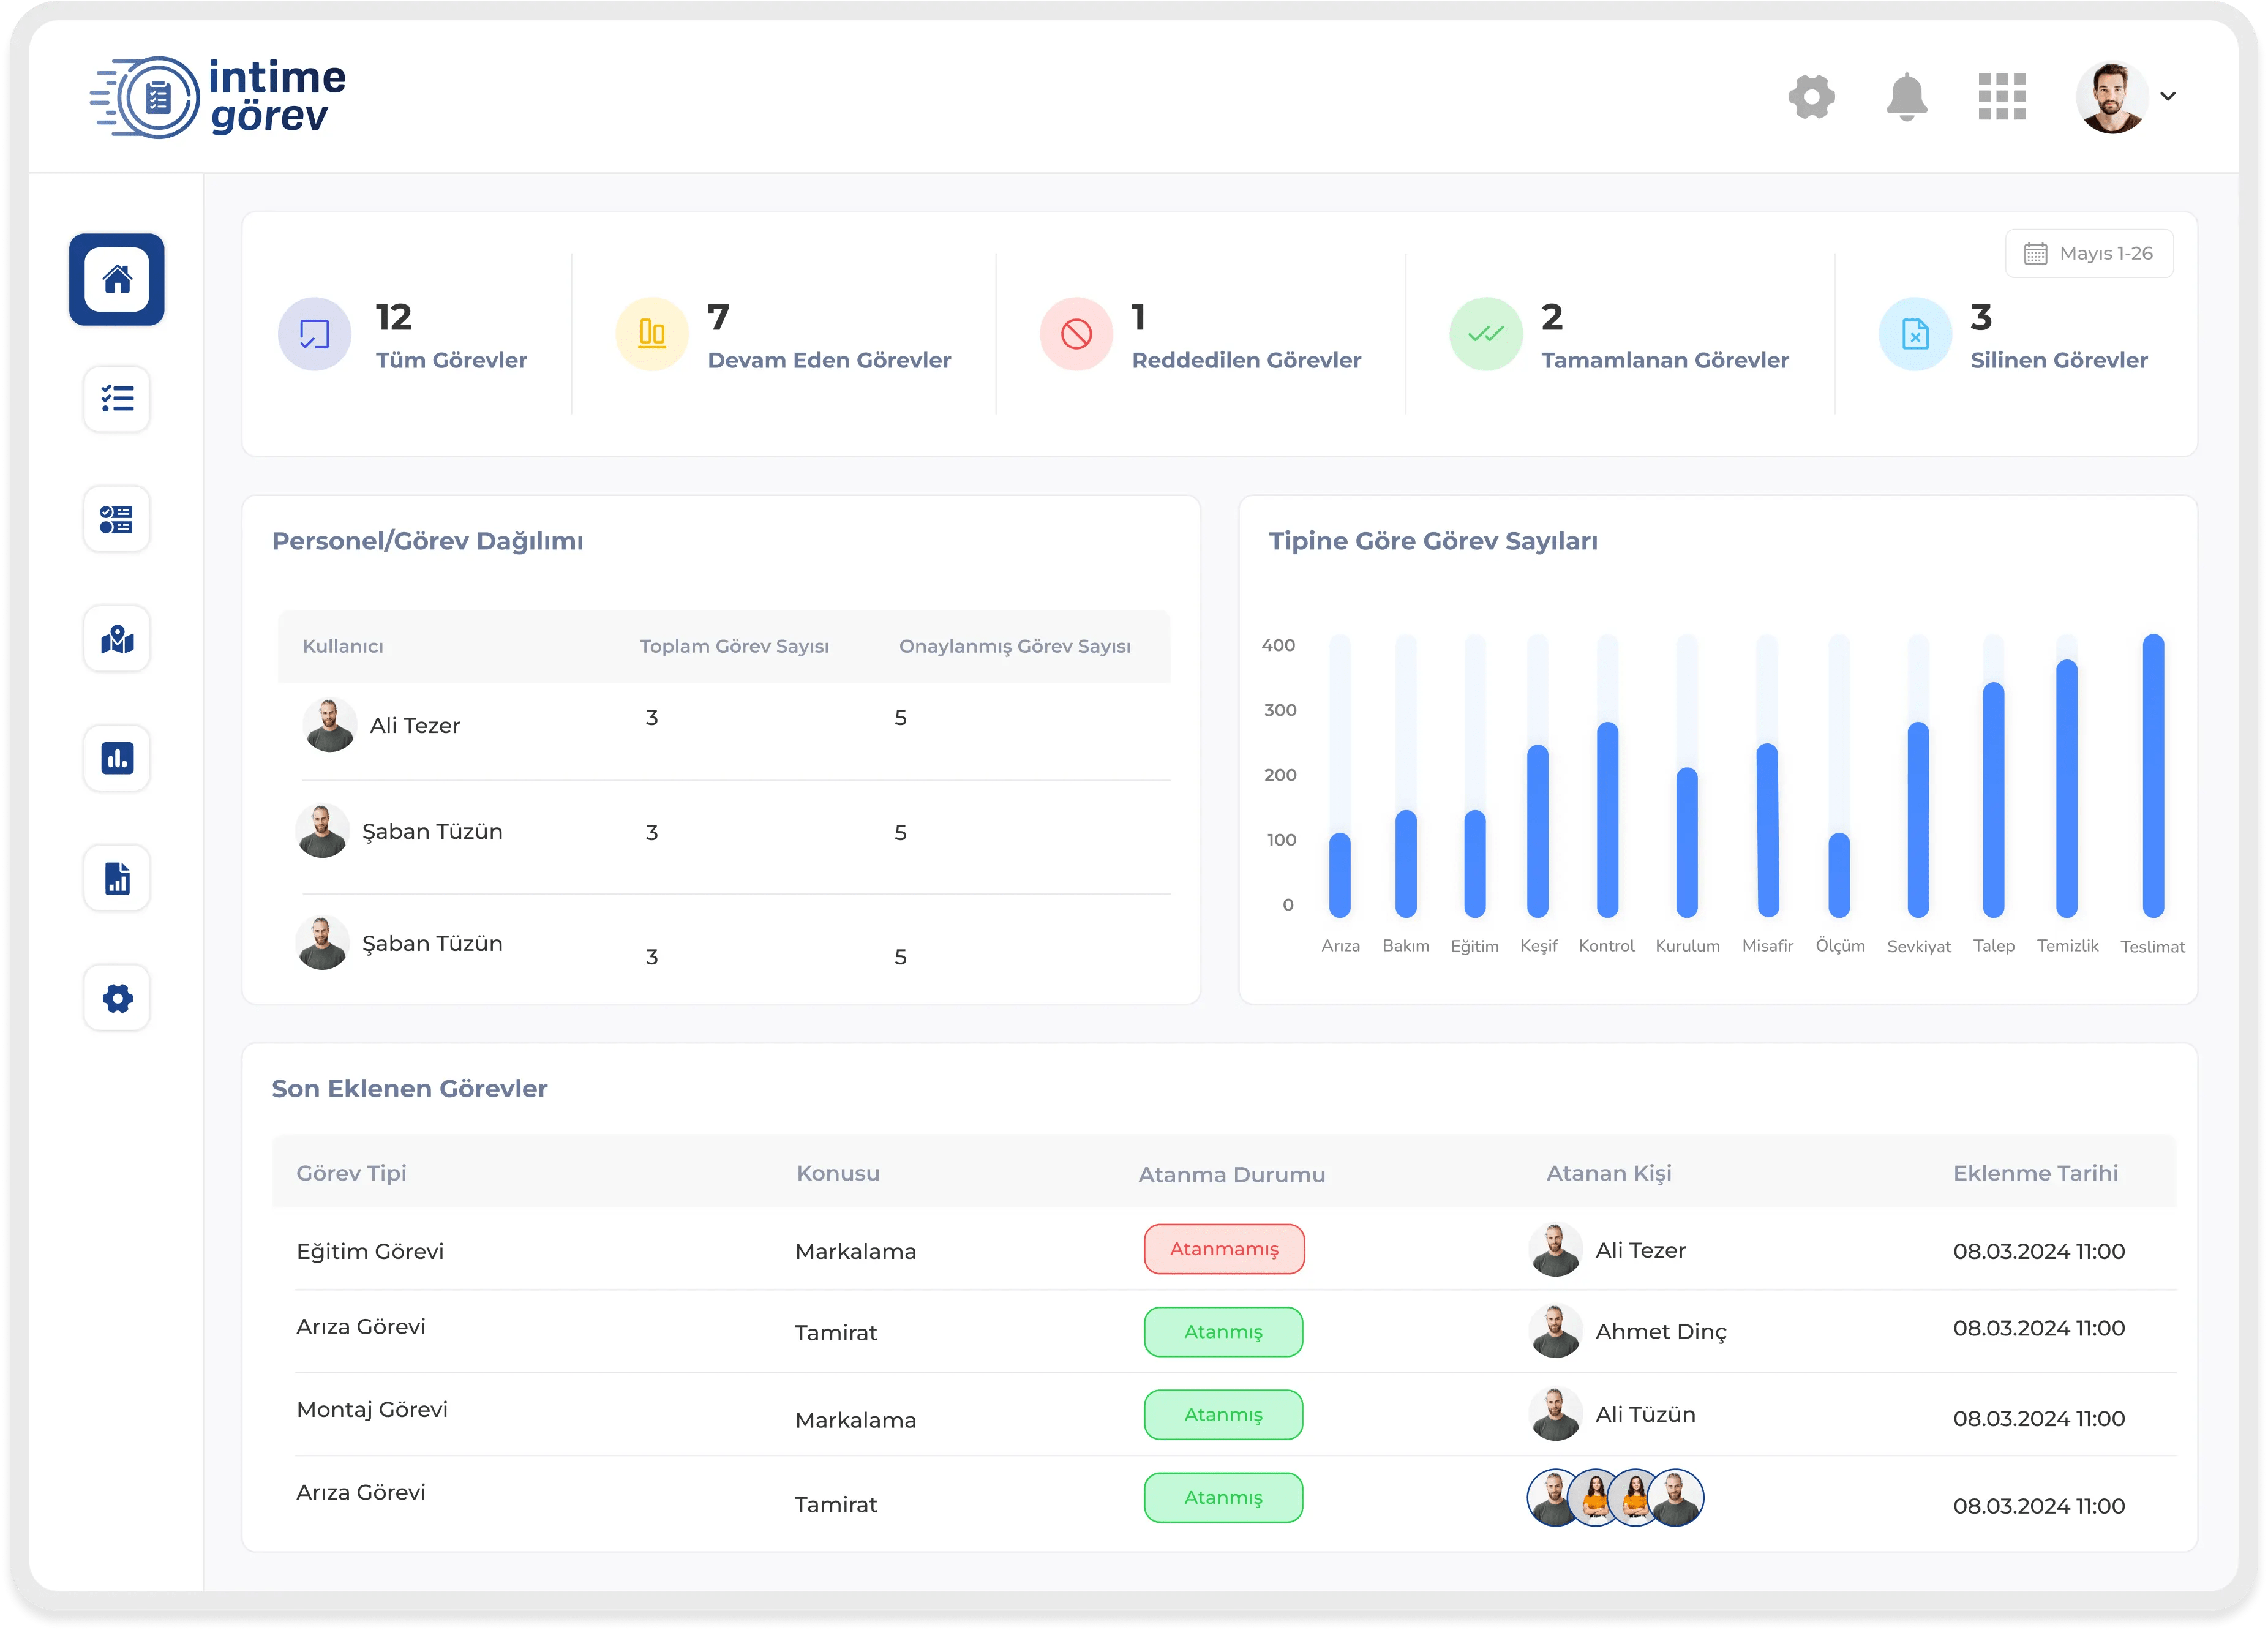
Task: Open the map location sidebar icon
Action: [117, 639]
